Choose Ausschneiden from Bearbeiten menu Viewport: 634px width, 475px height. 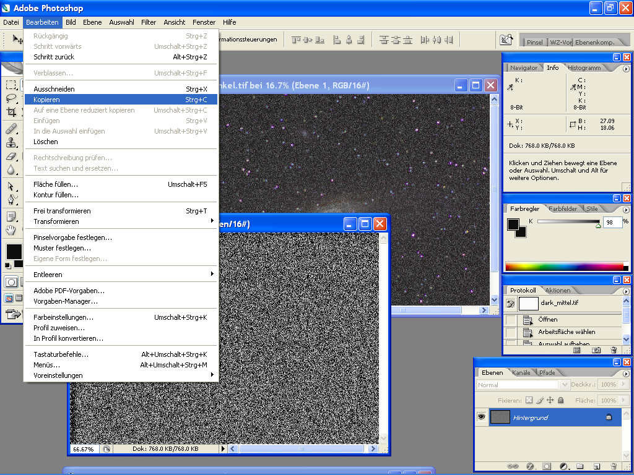tap(121, 89)
